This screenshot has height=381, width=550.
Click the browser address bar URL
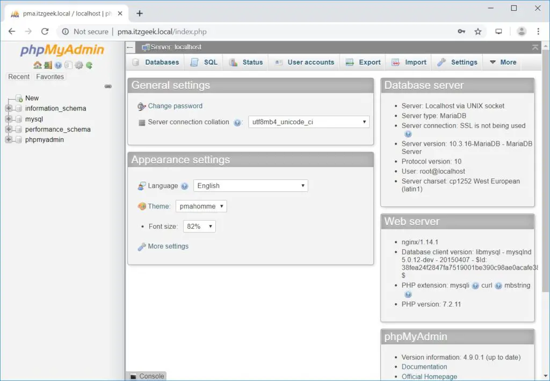162,32
